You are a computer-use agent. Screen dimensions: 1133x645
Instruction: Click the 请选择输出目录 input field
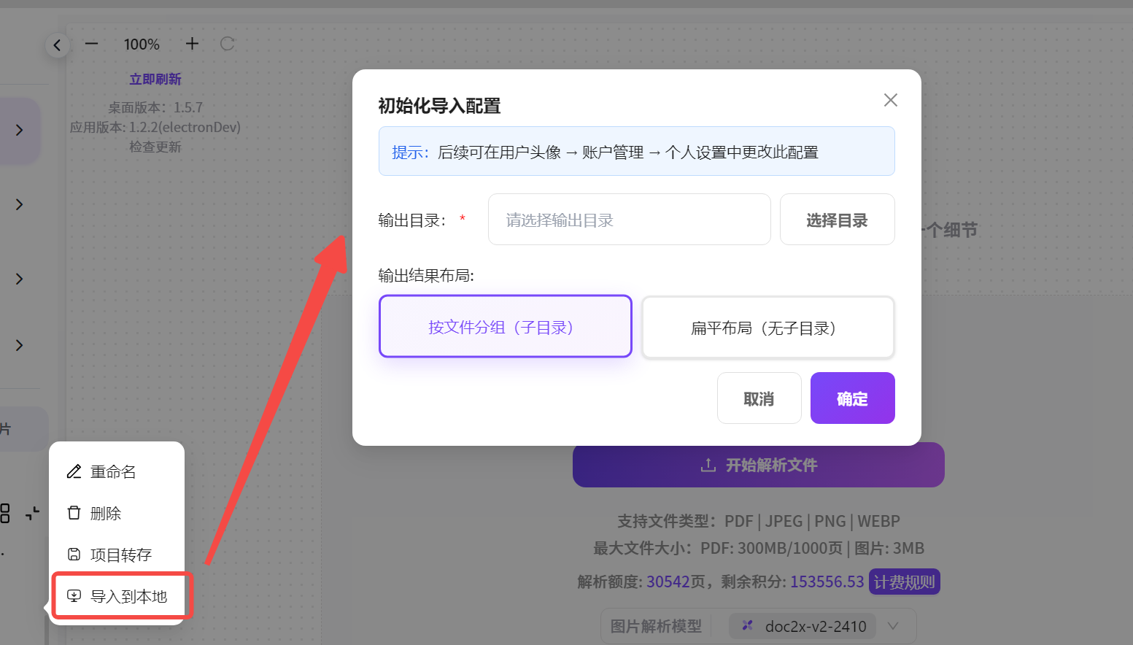pos(629,219)
